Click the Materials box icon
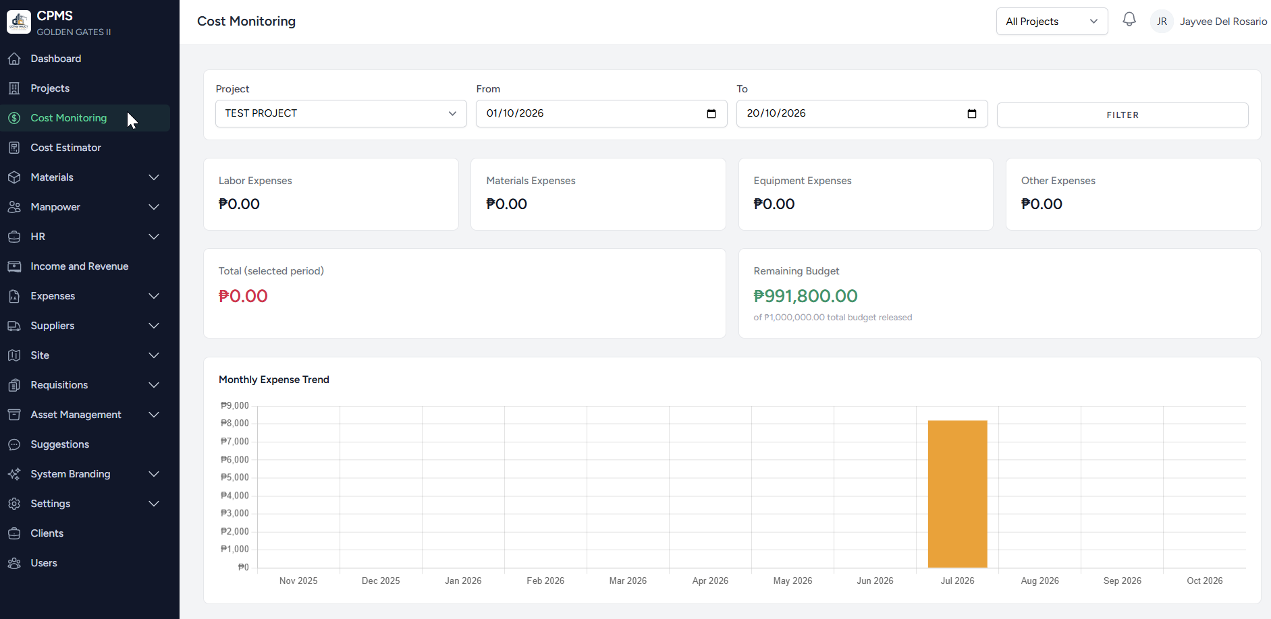This screenshot has width=1271, height=619. pos(14,177)
